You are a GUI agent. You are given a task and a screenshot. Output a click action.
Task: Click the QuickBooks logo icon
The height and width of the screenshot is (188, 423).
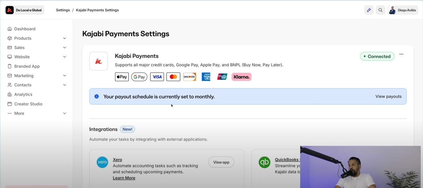265,162
